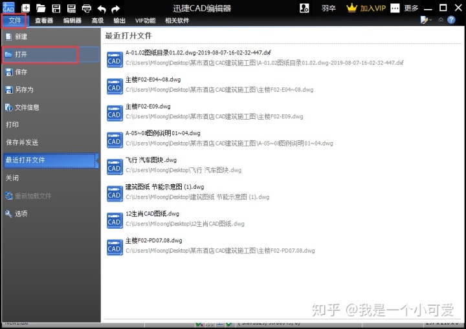Click CAD icon beside 主楼F02-E09.dwg
The width and height of the screenshot is (466, 329).
[115, 113]
